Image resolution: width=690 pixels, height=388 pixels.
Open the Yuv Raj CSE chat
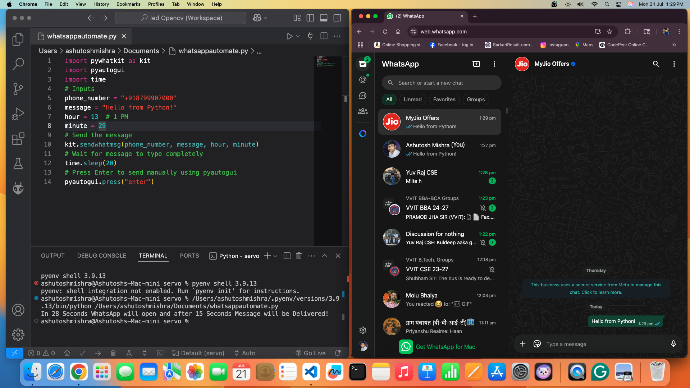(x=439, y=176)
